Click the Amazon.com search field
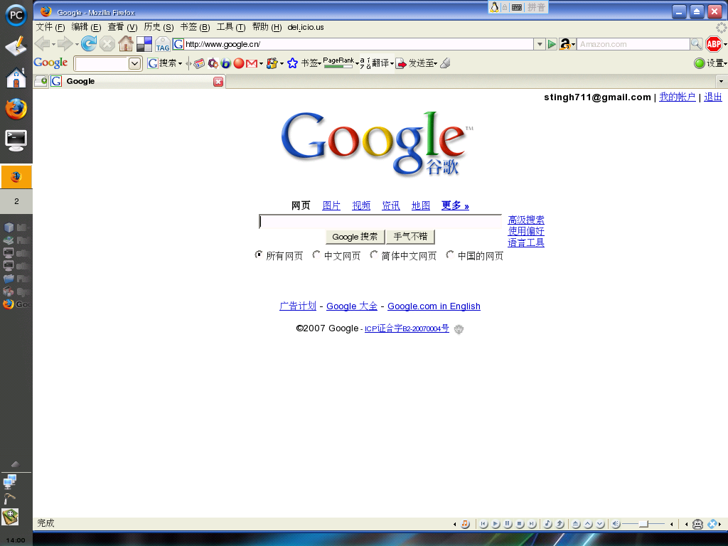Viewport: 728px width, 546px height. tap(633, 44)
